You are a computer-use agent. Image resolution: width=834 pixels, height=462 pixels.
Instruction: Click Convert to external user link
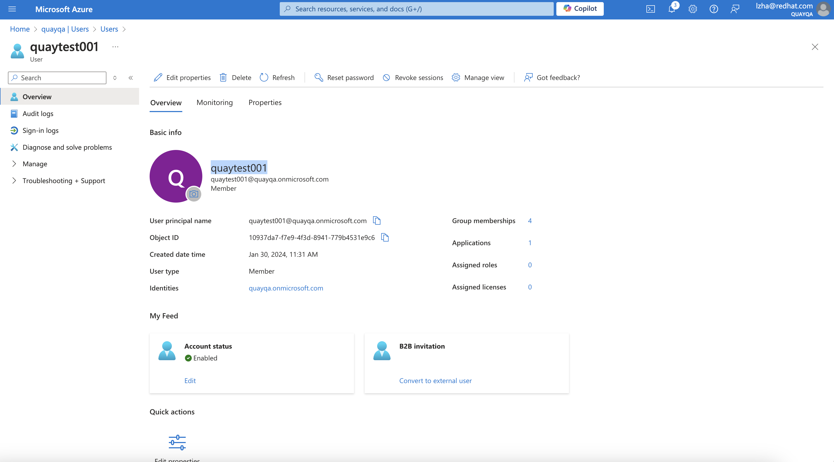coord(435,380)
